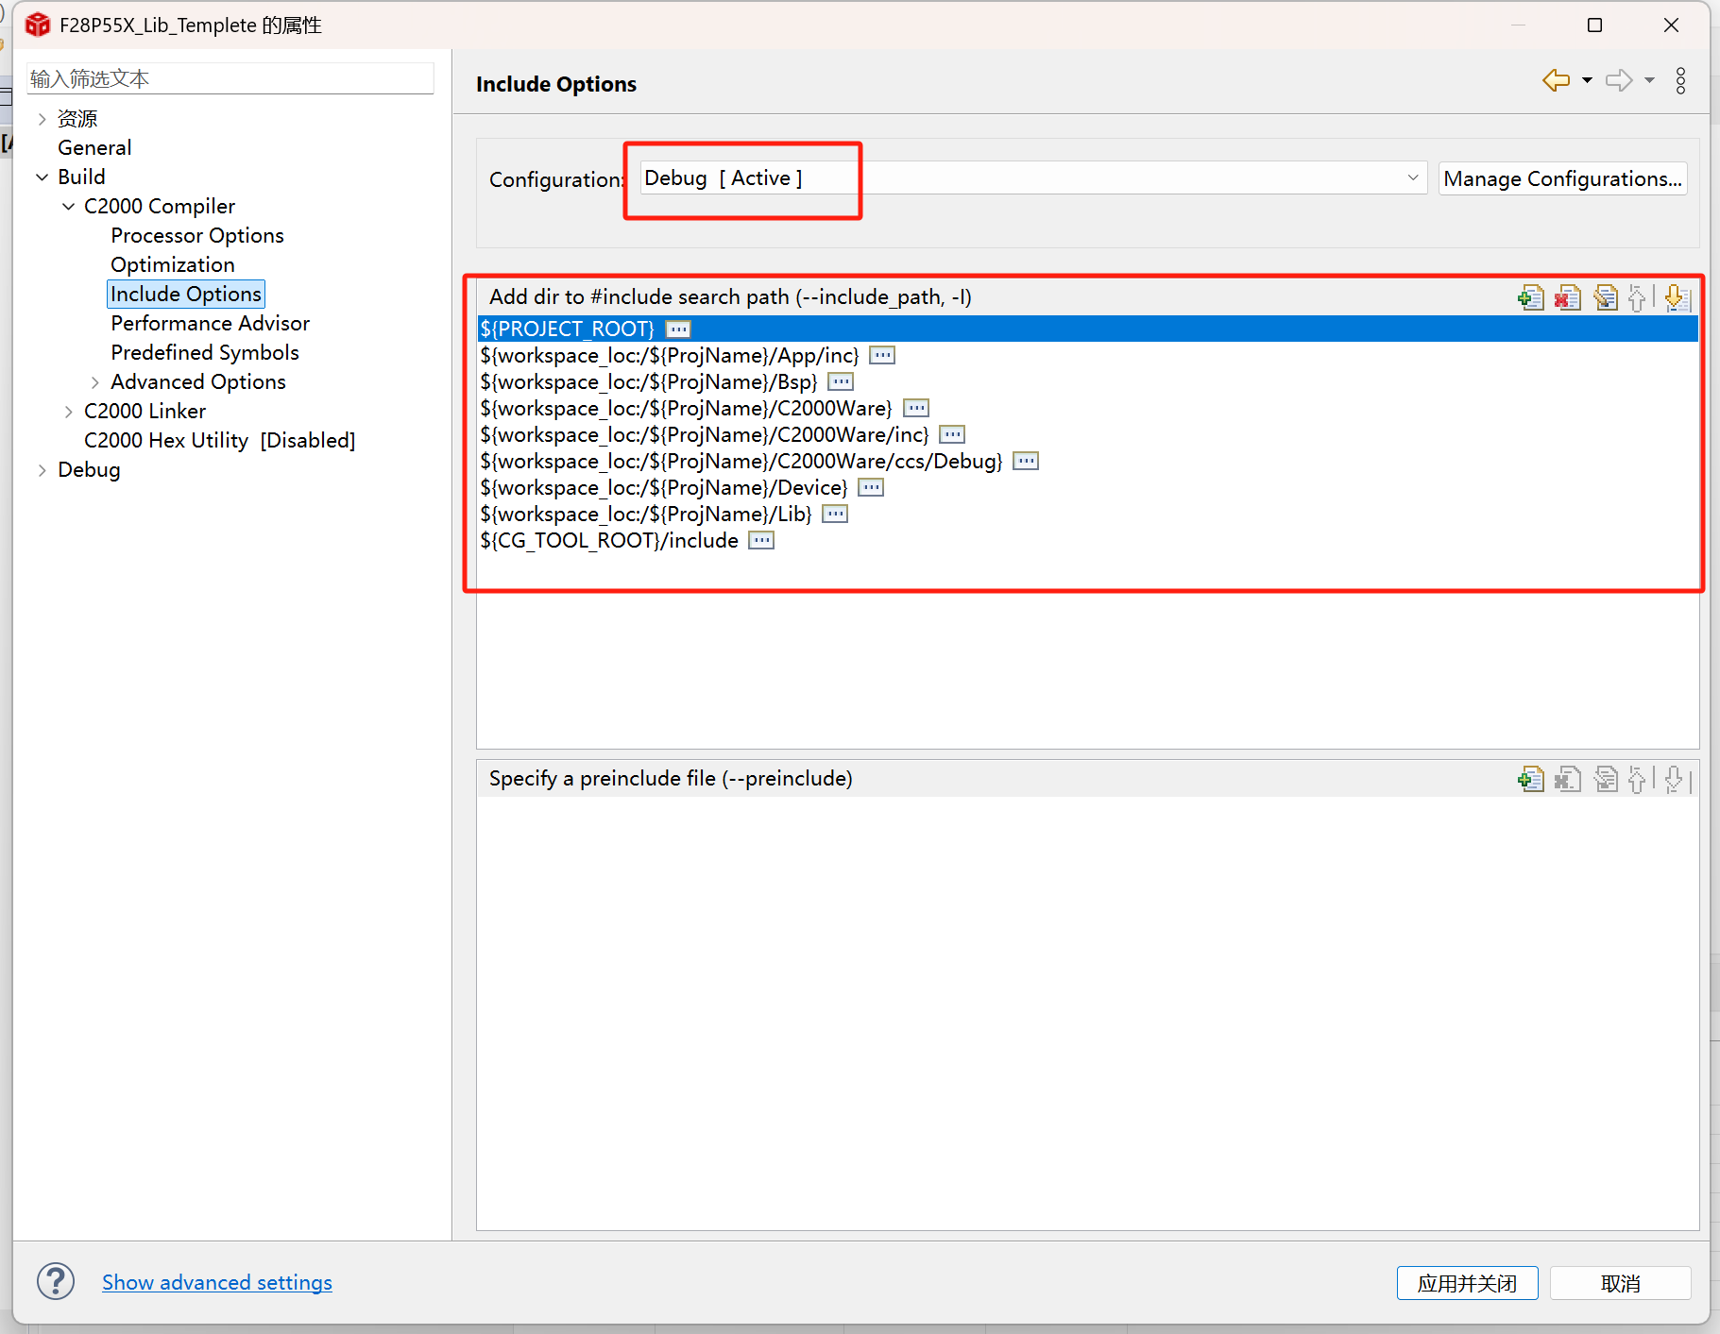Click 应用并关闭 button
The image size is (1720, 1334).
[x=1467, y=1283]
